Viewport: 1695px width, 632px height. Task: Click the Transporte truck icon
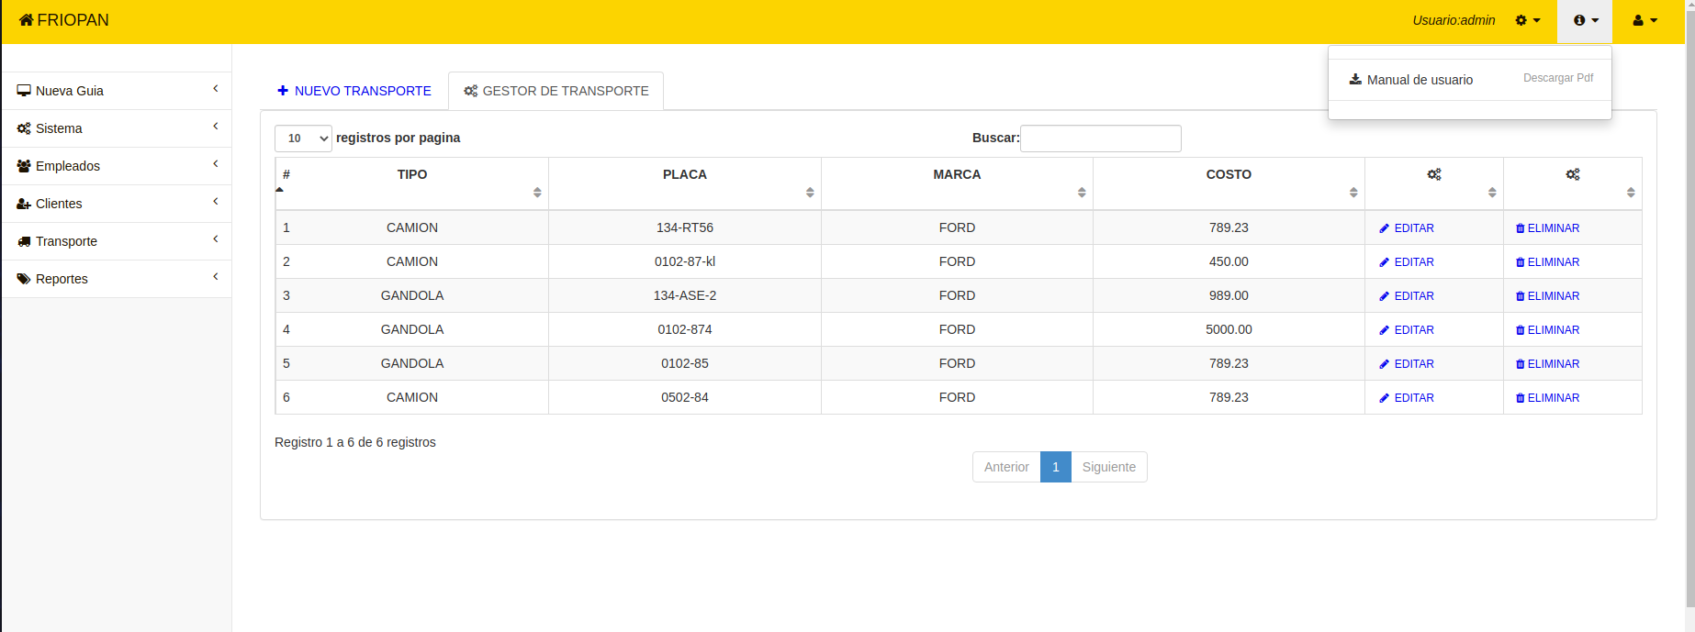click(x=24, y=241)
